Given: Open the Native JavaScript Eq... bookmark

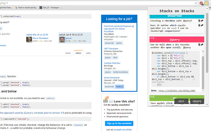Looking at the screenshot, I should coord(26,8).
